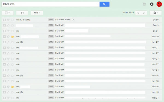Open the red smiley account avatar
Image resolution: width=164 pixels, height=102 pixels.
click(x=159, y=4)
